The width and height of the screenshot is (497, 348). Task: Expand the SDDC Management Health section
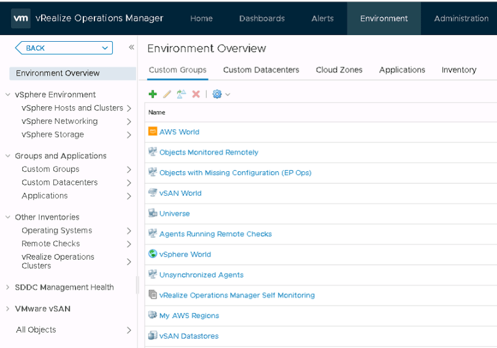pos(8,287)
